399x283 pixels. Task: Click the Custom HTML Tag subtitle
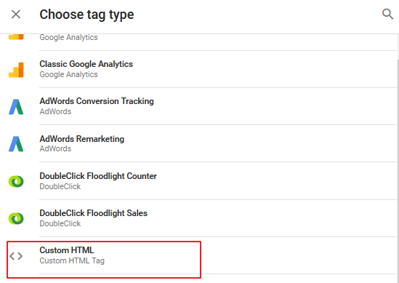[72, 261]
